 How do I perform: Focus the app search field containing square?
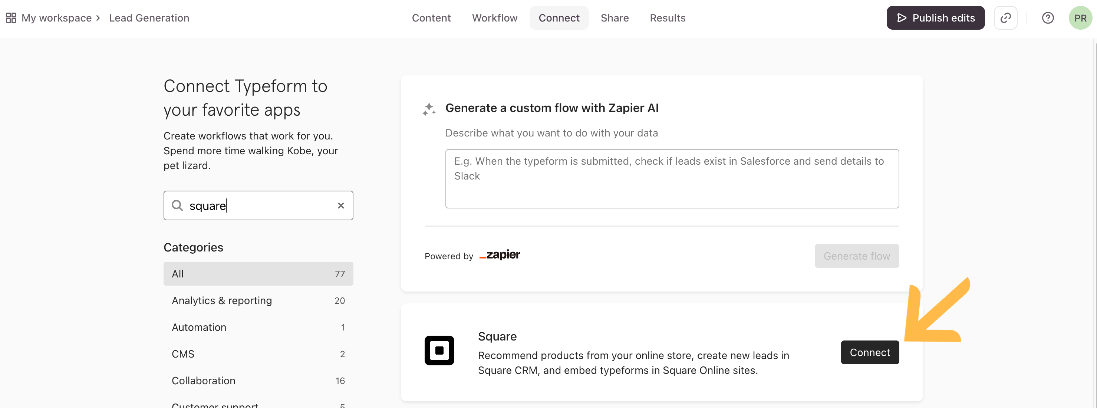pos(258,206)
